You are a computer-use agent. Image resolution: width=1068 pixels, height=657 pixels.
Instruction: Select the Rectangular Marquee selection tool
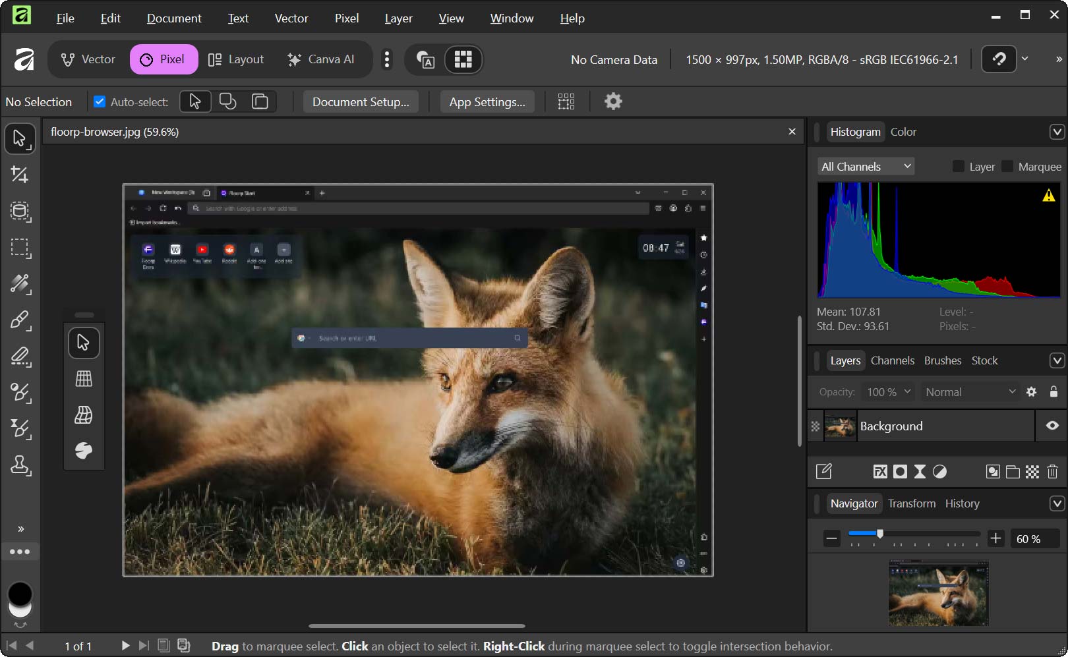(20, 248)
